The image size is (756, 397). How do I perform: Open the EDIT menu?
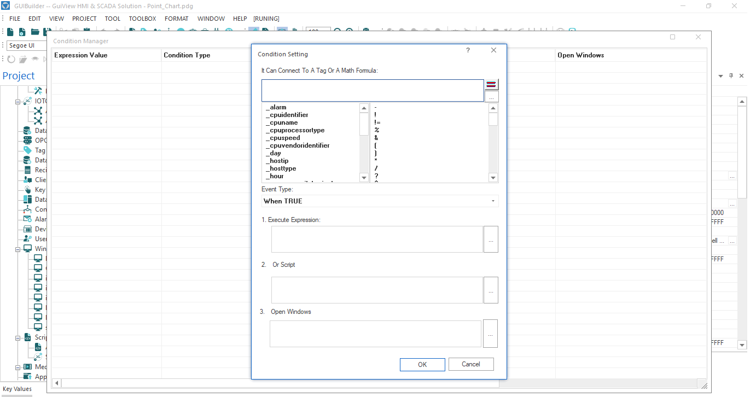click(34, 19)
